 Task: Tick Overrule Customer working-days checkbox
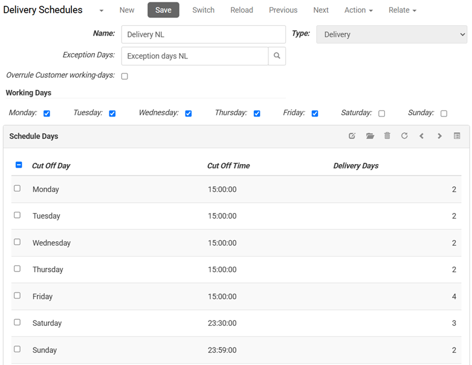124,76
